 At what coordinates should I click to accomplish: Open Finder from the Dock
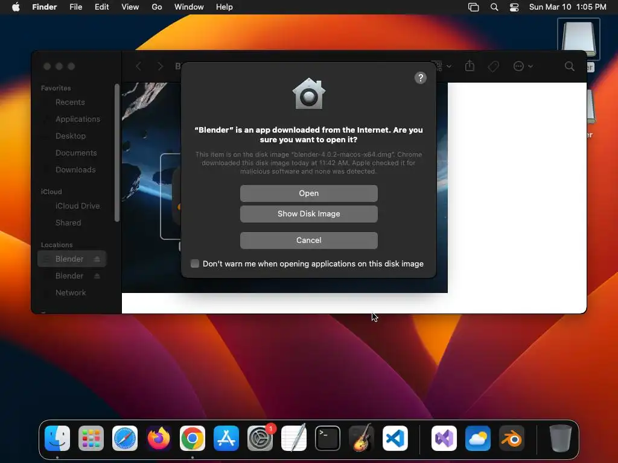(57, 438)
